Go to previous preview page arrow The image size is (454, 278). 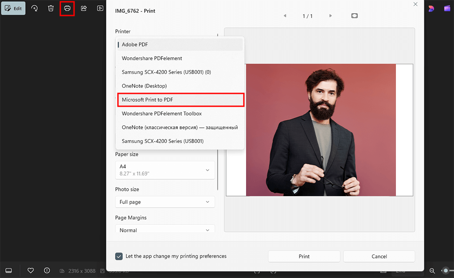coord(285,16)
